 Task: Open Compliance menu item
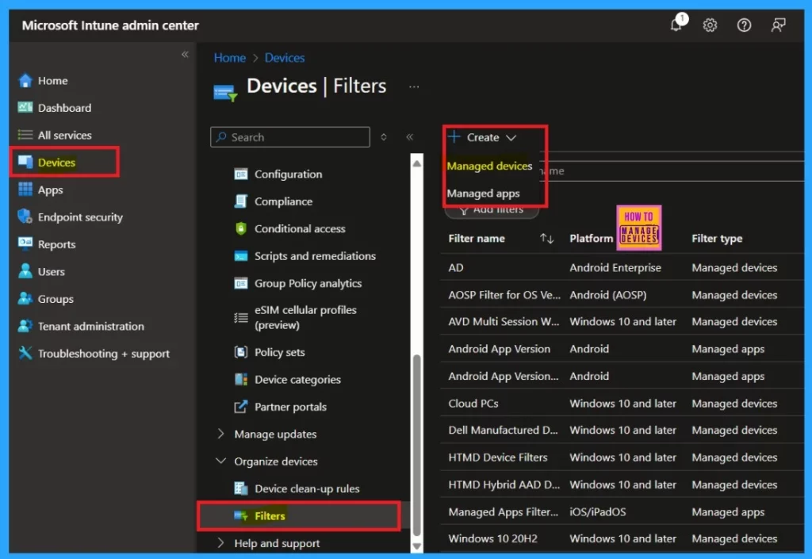tap(283, 202)
